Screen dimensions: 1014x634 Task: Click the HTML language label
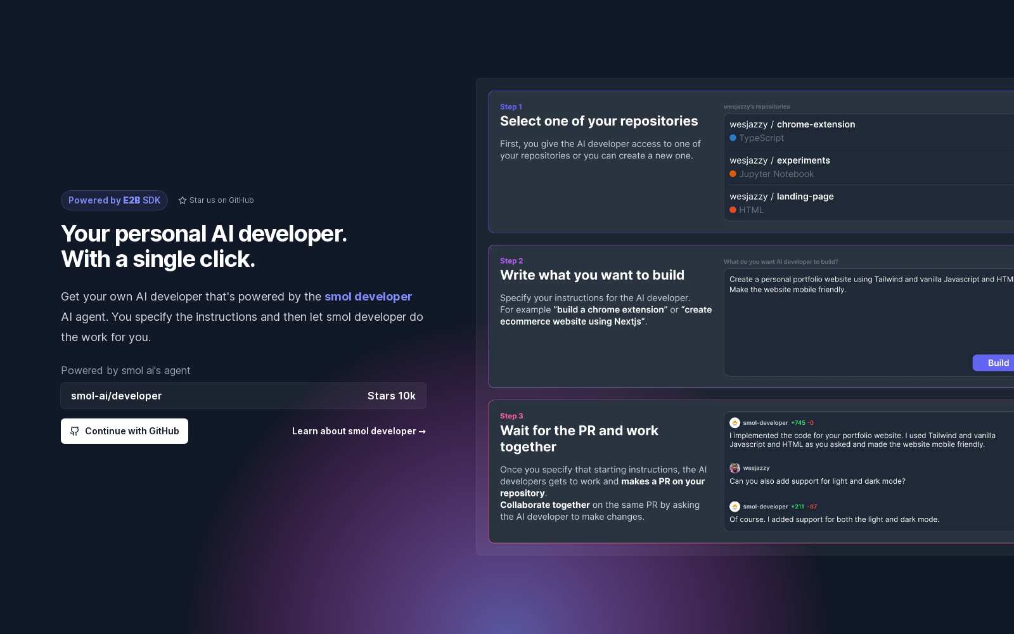[x=751, y=210]
